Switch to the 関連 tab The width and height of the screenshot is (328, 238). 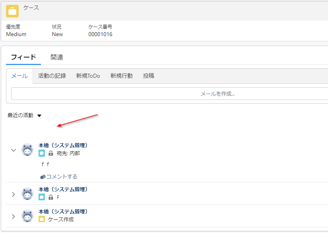[x=57, y=57]
